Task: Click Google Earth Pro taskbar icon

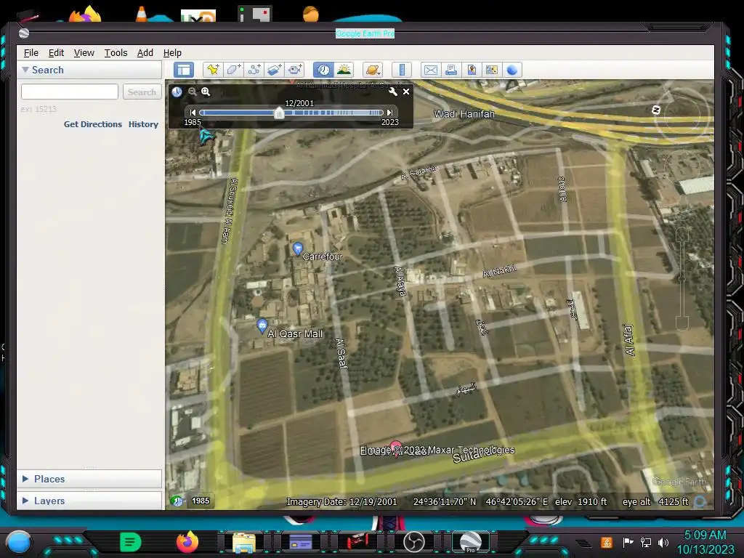Action: click(x=470, y=542)
